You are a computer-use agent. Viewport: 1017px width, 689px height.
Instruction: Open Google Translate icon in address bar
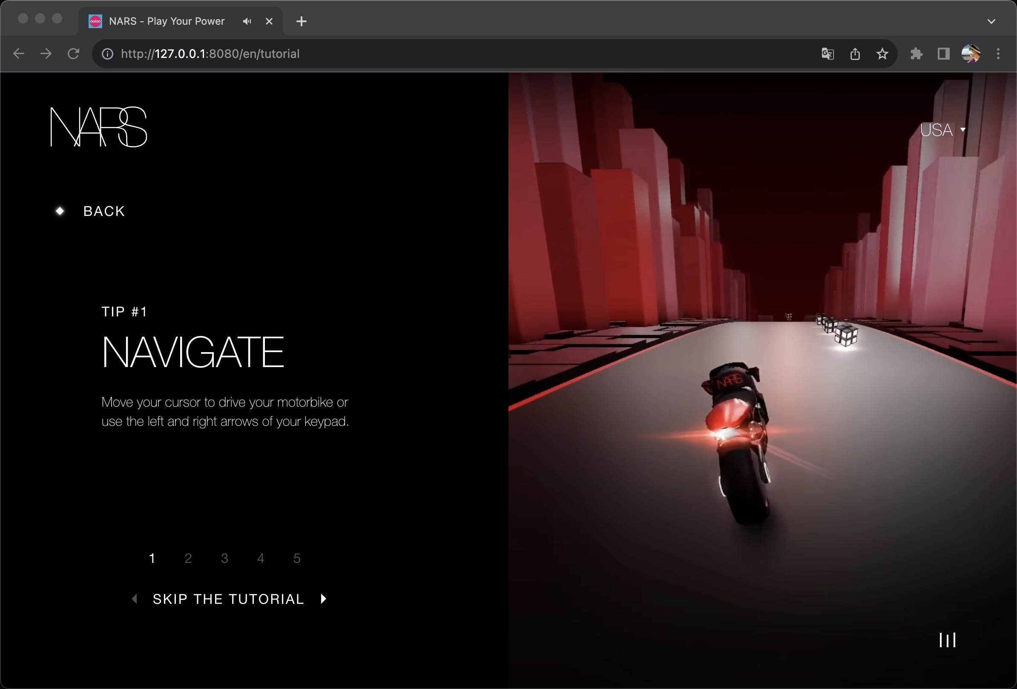tap(827, 54)
